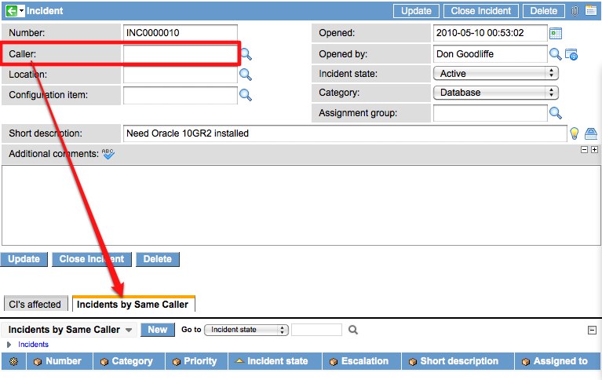The image size is (602, 380).
Task: Open the Location lookup magnifier
Action: pyautogui.click(x=246, y=75)
